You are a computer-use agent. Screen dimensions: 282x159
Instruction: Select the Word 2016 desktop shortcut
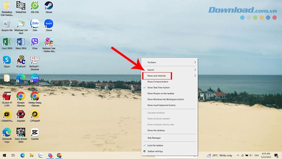point(21,44)
